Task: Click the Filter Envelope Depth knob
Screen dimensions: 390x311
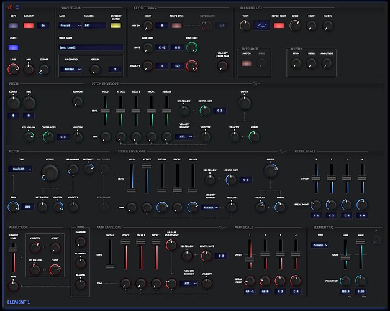Action: click(270, 170)
